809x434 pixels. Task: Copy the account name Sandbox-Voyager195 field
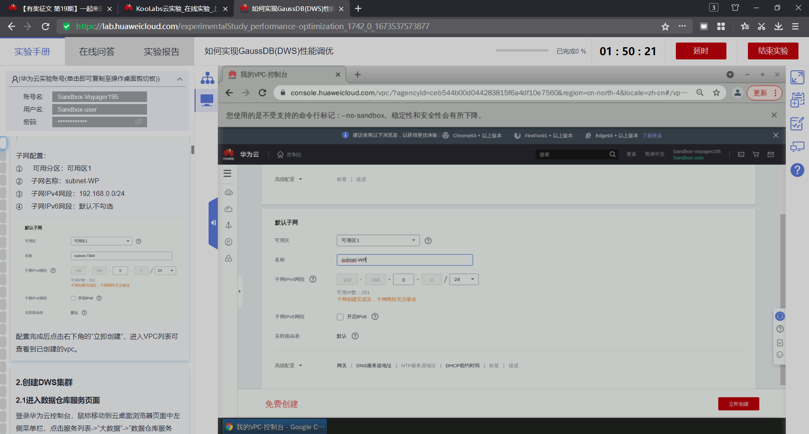[99, 96]
